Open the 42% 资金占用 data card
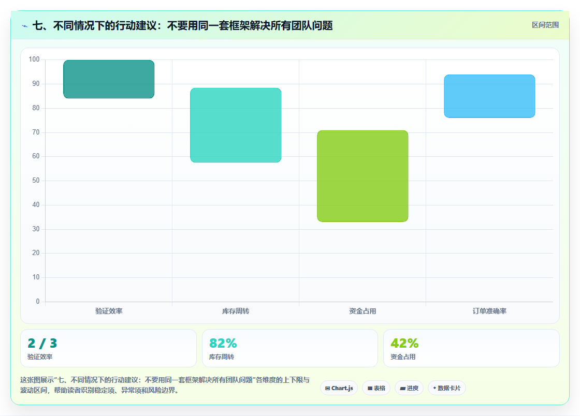Viewport: 580px width, 416px height. (471, 348)
